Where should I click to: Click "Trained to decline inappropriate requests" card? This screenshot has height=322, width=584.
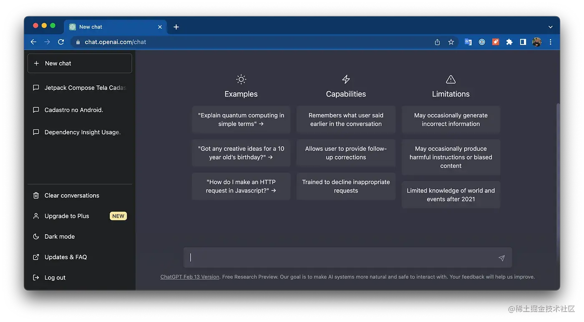(346, 186)
